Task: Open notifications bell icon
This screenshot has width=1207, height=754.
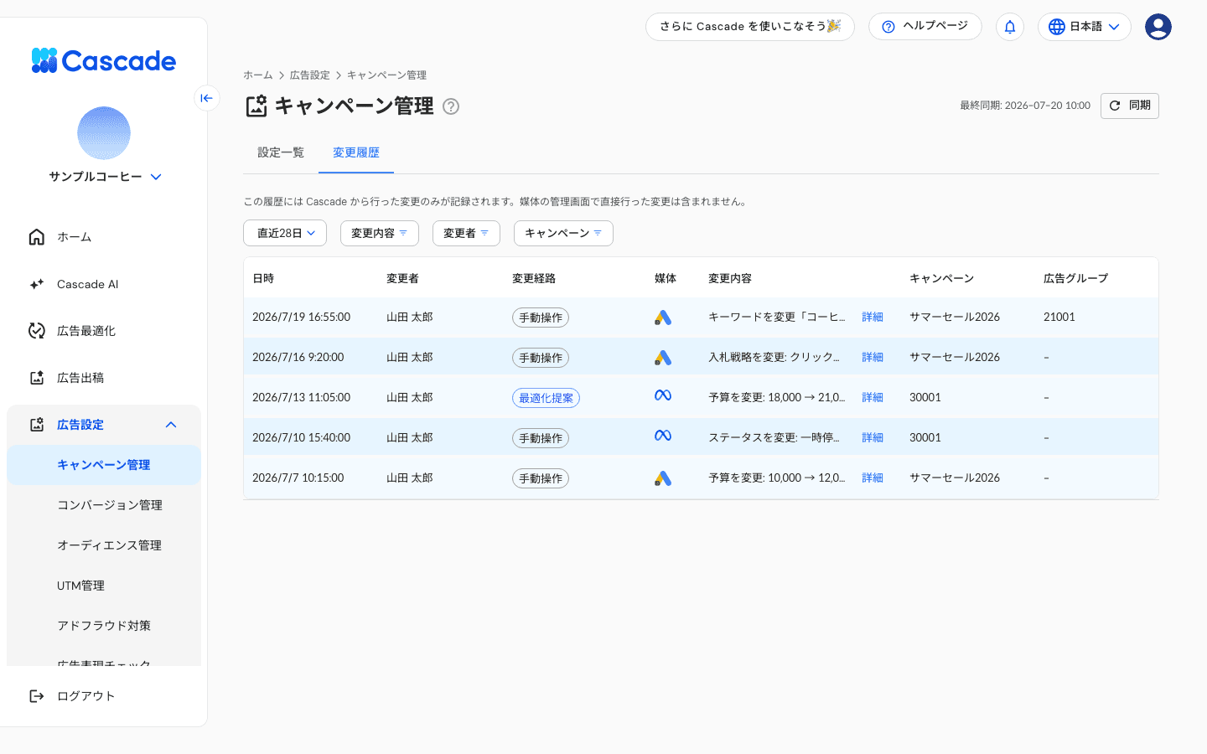Action: pos(1010,27)
